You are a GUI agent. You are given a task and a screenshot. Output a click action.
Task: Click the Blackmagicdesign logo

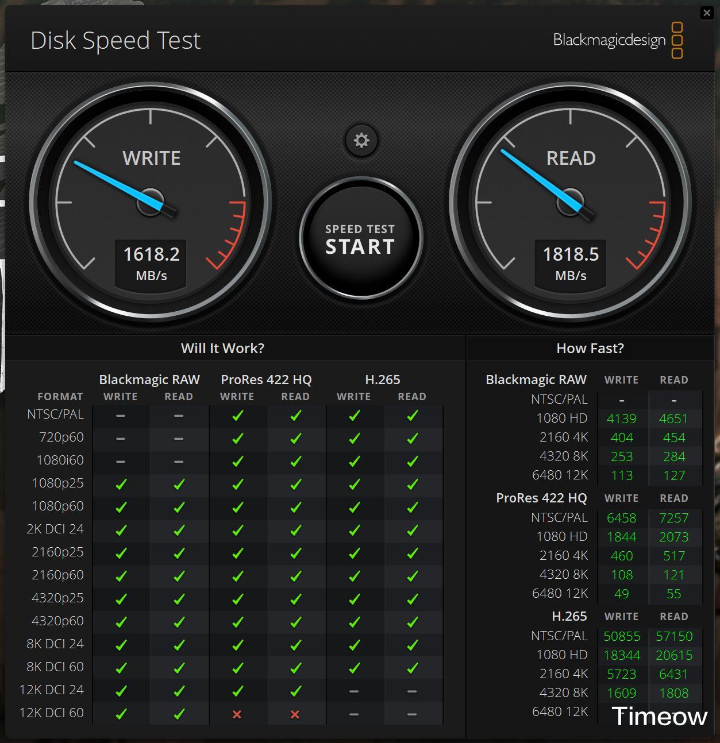(618, 40)
